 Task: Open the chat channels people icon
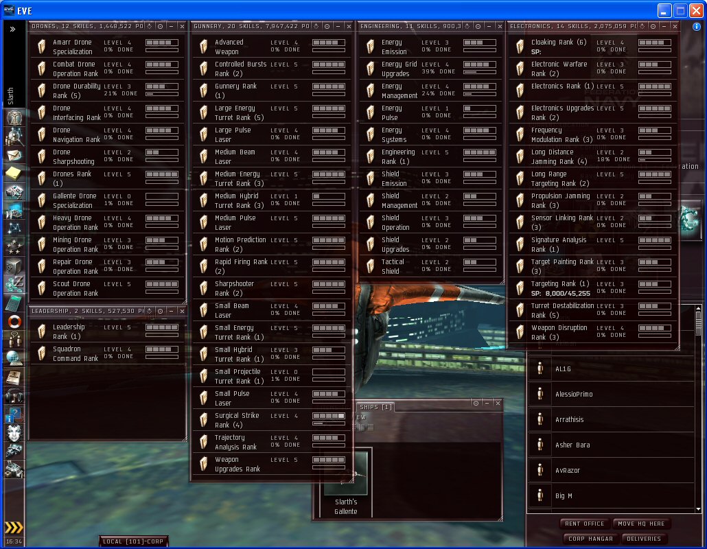tap(14, 340)
